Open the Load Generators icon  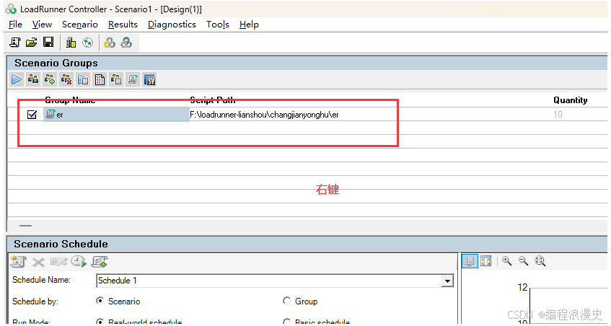(71, 43)
